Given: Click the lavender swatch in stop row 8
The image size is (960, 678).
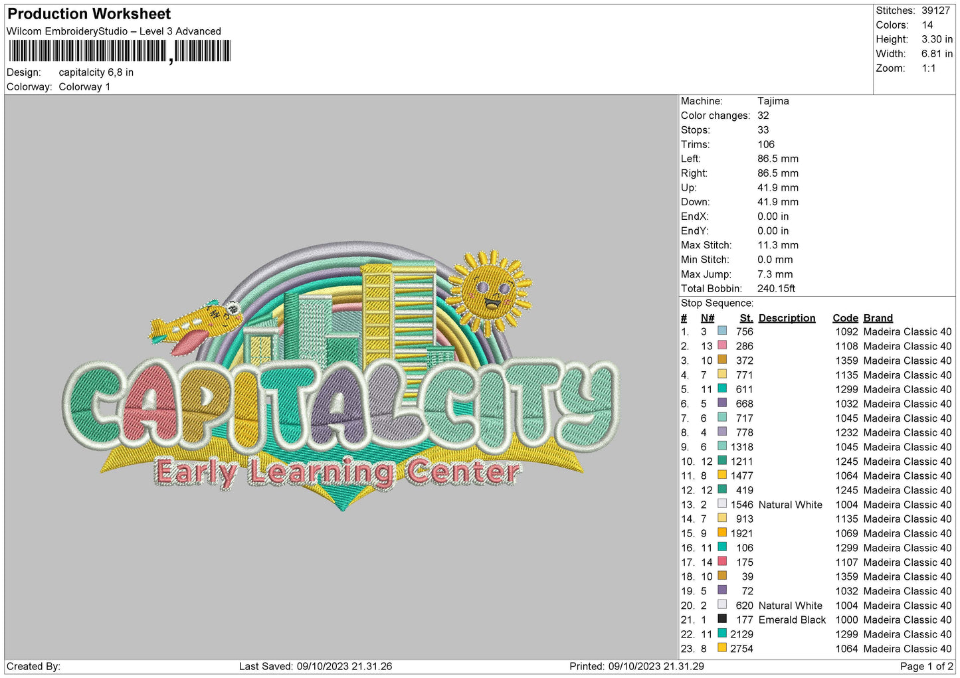Looking at the screenshot, I should click(722, 432).
